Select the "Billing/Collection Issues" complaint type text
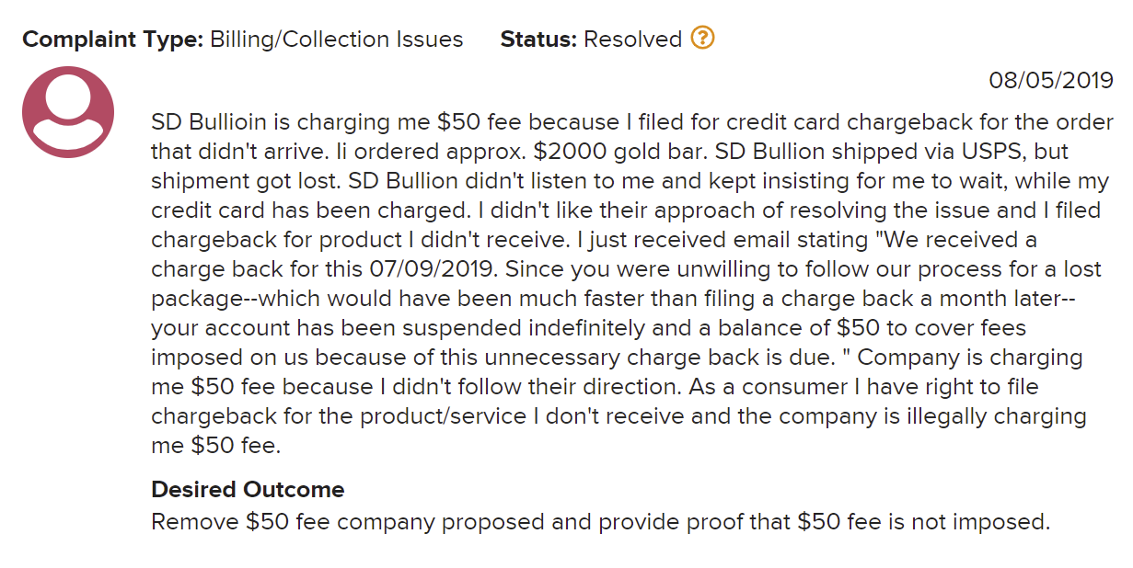Image resolution: width=1133 pixels, height=568 pixels. (x=336, y=40)
